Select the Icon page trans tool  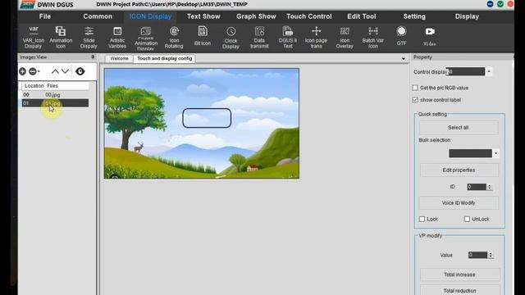316,37
